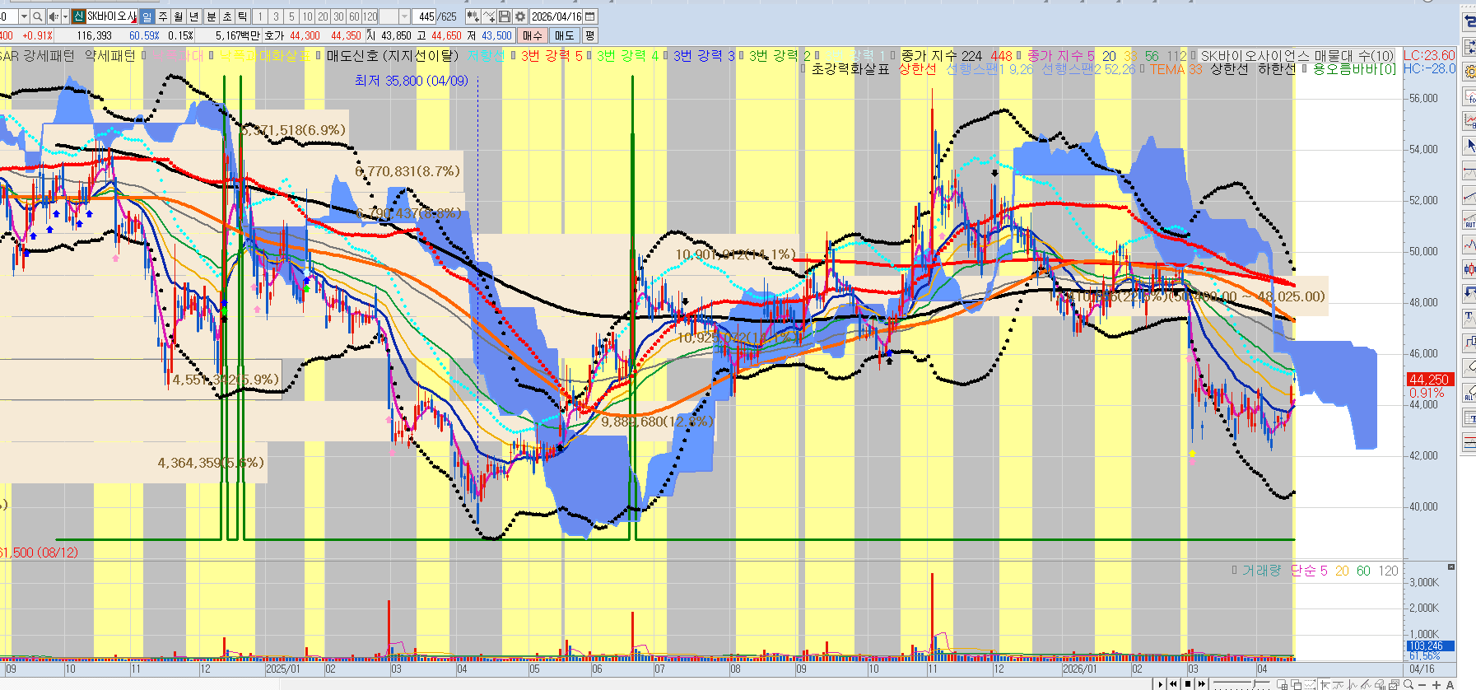This screenshot has width=1476, height=690.
Task: Select the minute (분) chart period
Action: (212, 16)
